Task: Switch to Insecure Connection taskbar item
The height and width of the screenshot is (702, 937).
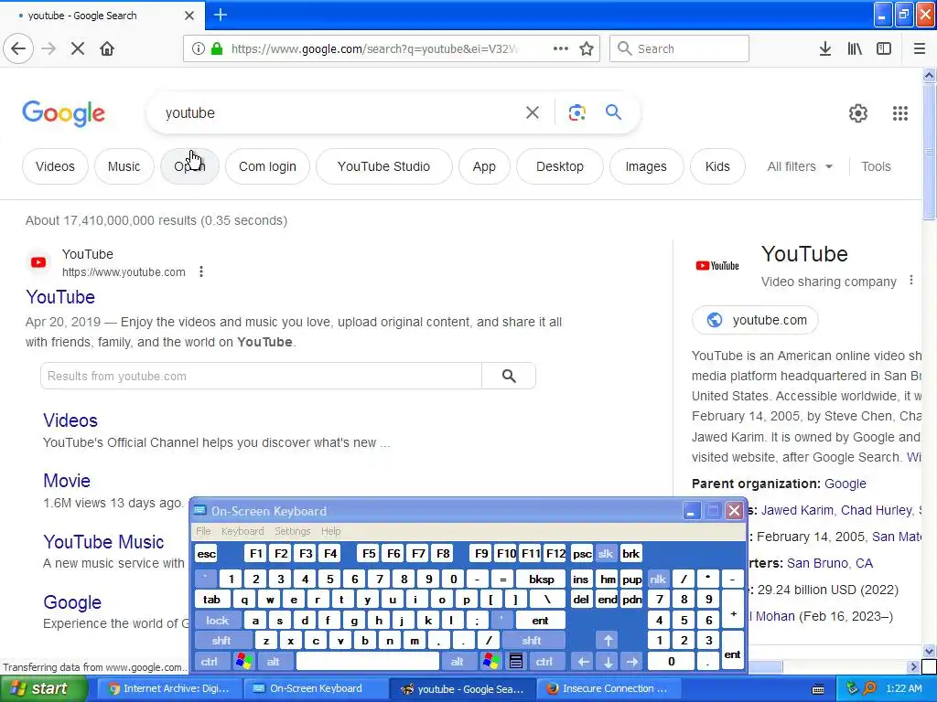Action: (608, 688)
